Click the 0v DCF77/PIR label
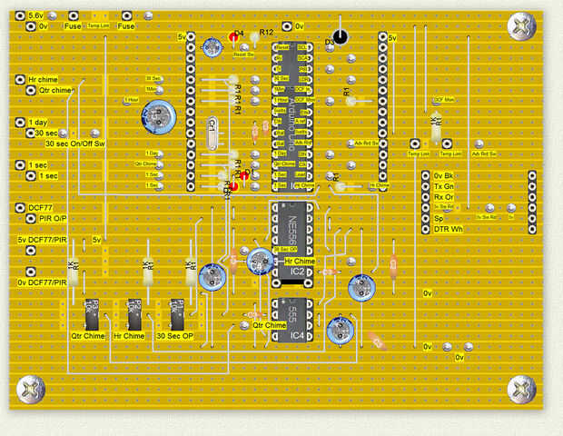The width and height of the screenshot is (563, 436). tap(42, 282)
